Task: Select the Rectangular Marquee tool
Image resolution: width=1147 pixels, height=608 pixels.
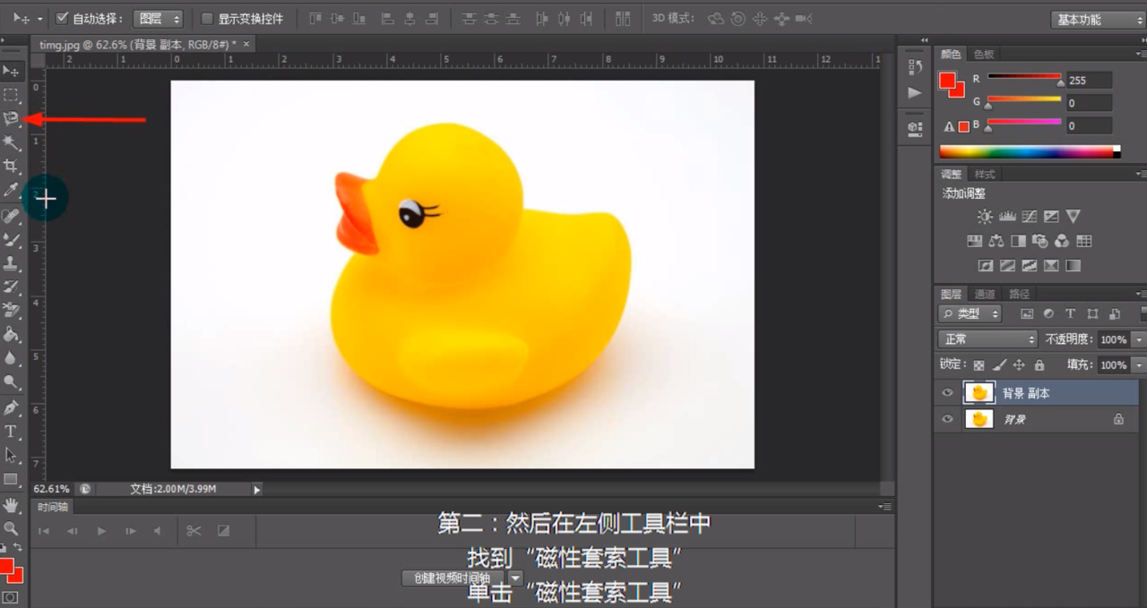Action: pyautogui.click(x=11, y=94)
